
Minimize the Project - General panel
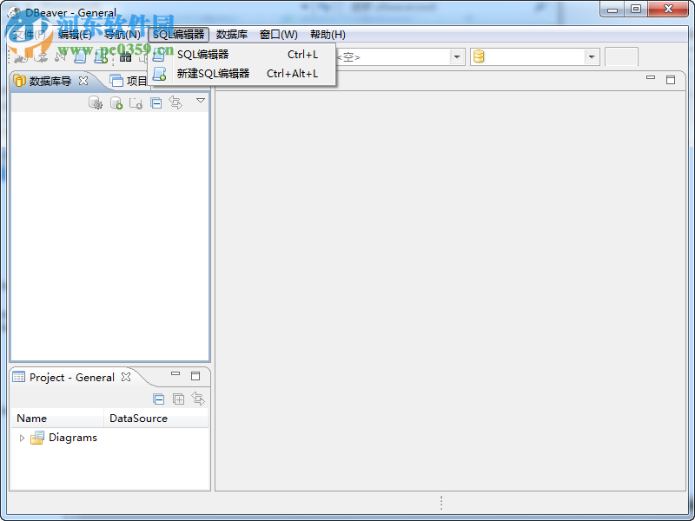(175, 374)
